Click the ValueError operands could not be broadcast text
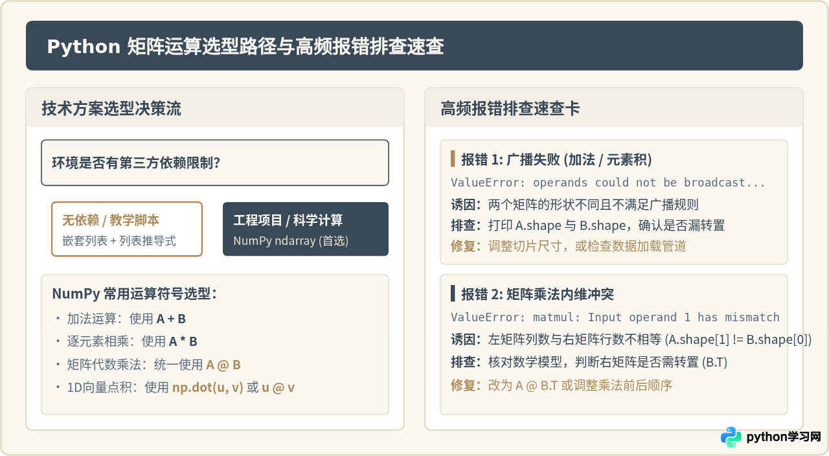 point(608,183)
